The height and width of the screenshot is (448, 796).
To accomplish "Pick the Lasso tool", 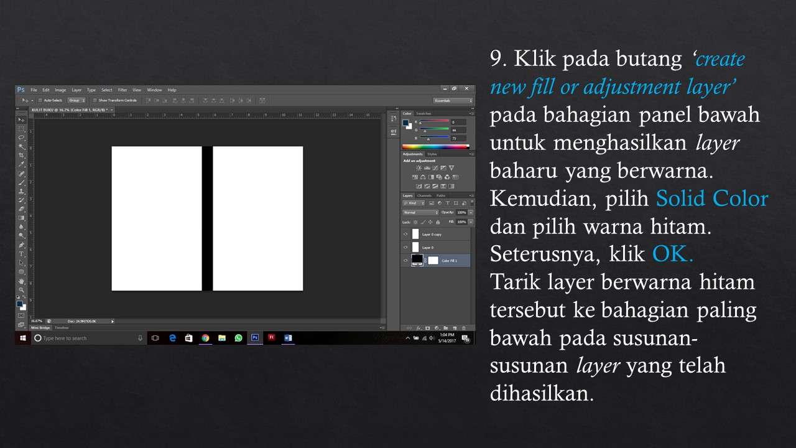I will 21,137.
